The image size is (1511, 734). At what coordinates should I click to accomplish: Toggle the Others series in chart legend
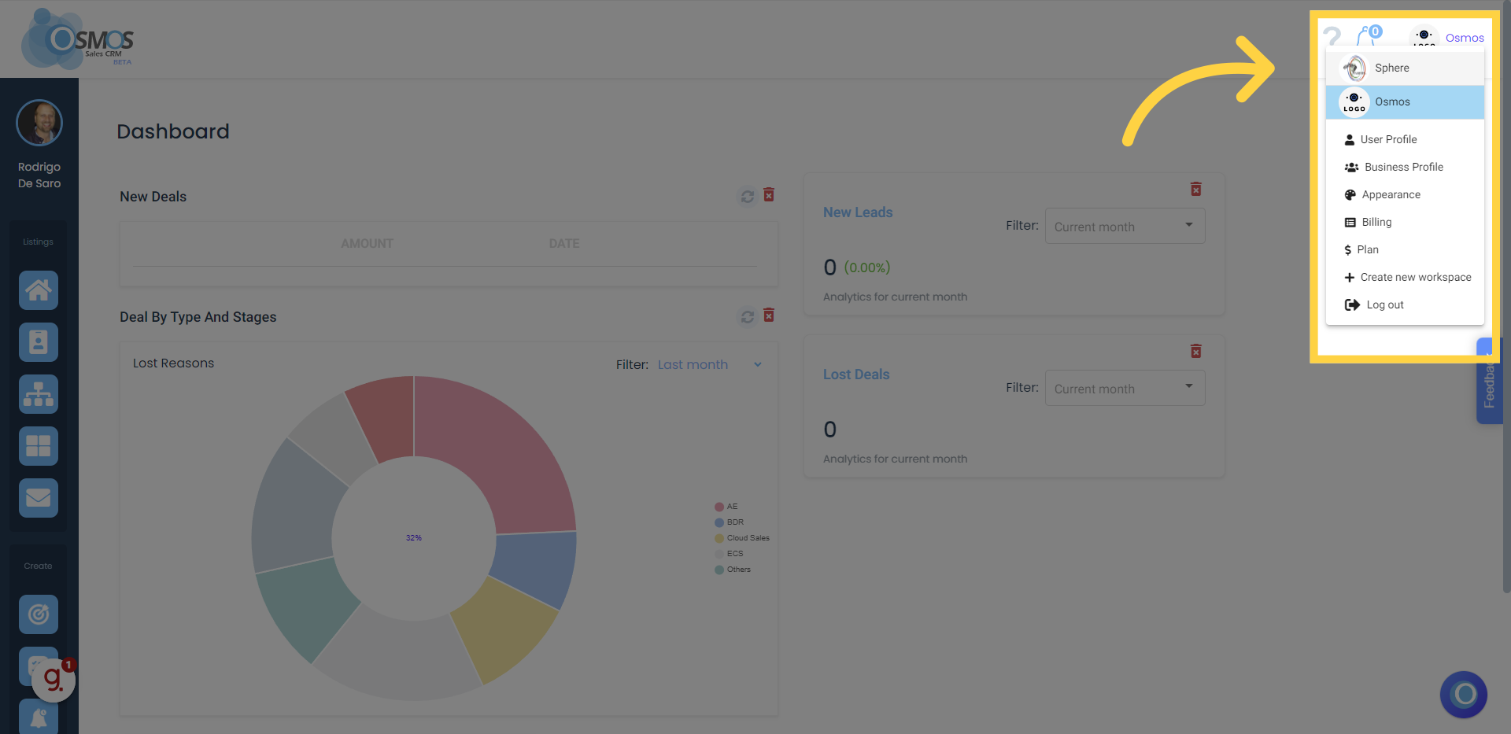[x=733, y=570]
